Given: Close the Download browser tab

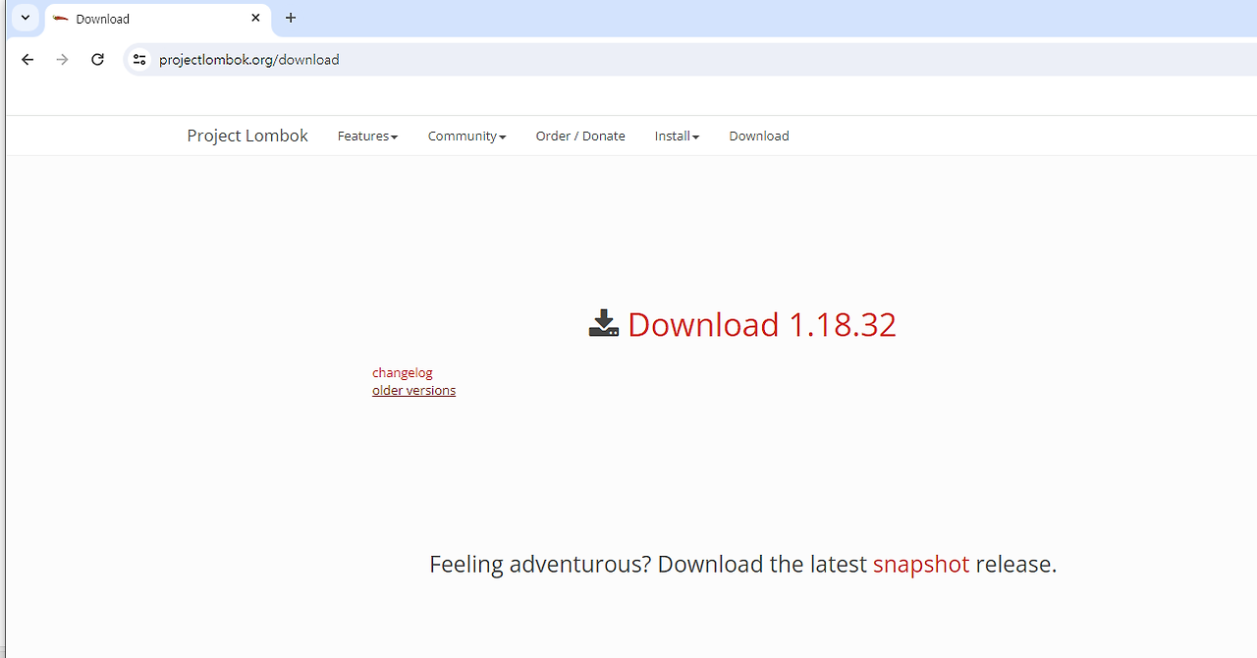Looking at the screenshot, I should click(x=255, y=18).
